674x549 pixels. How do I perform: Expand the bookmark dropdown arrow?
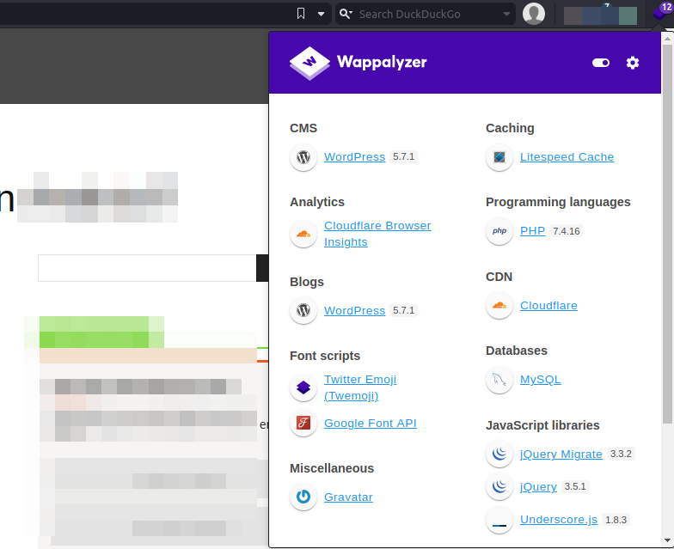click(x=321, y=14)
